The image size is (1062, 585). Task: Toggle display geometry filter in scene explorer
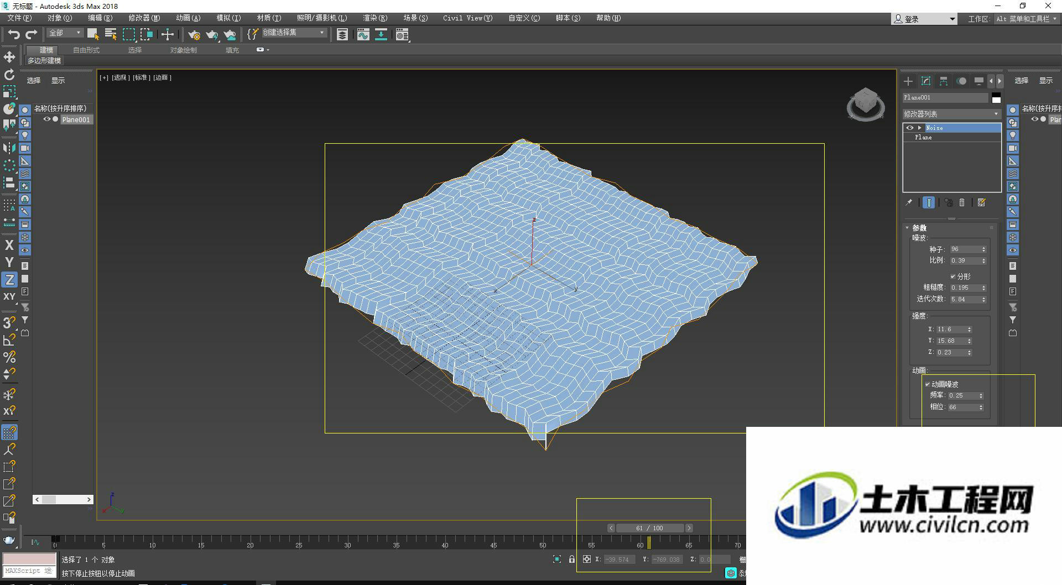25,110
